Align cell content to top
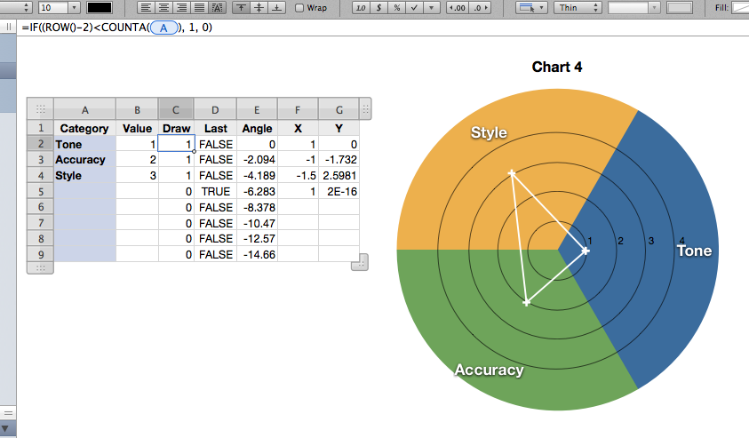This screenshot has height=438, width=749. point(241,7)
